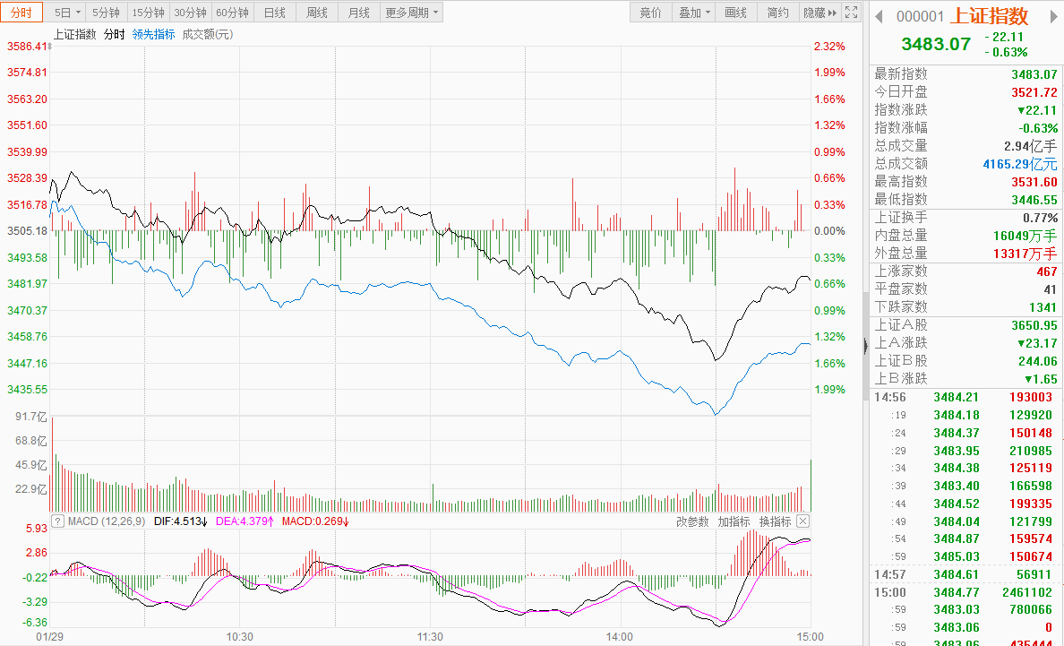Click the DEA:4.379 readout
This screenshot has width=1064, height=646.
(245, 521)
